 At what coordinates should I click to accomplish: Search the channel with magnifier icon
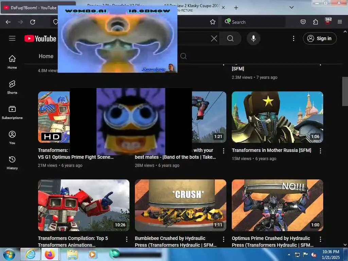point(183,56)
